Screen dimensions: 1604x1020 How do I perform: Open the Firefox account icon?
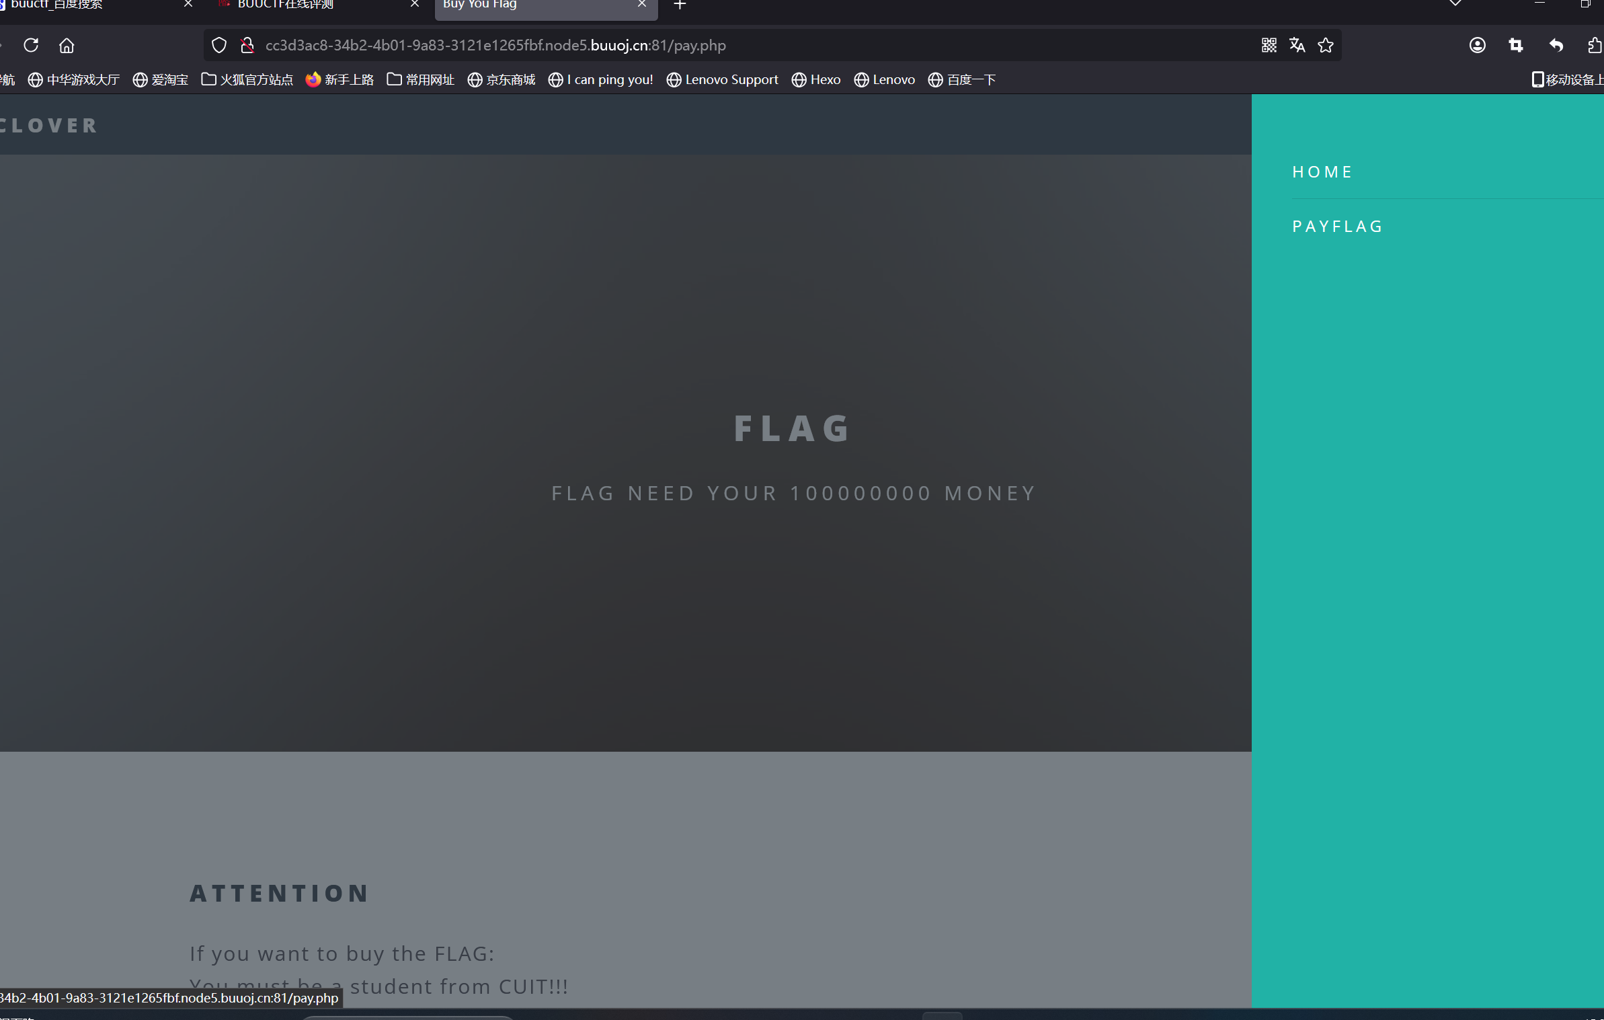pos(1477,45)
